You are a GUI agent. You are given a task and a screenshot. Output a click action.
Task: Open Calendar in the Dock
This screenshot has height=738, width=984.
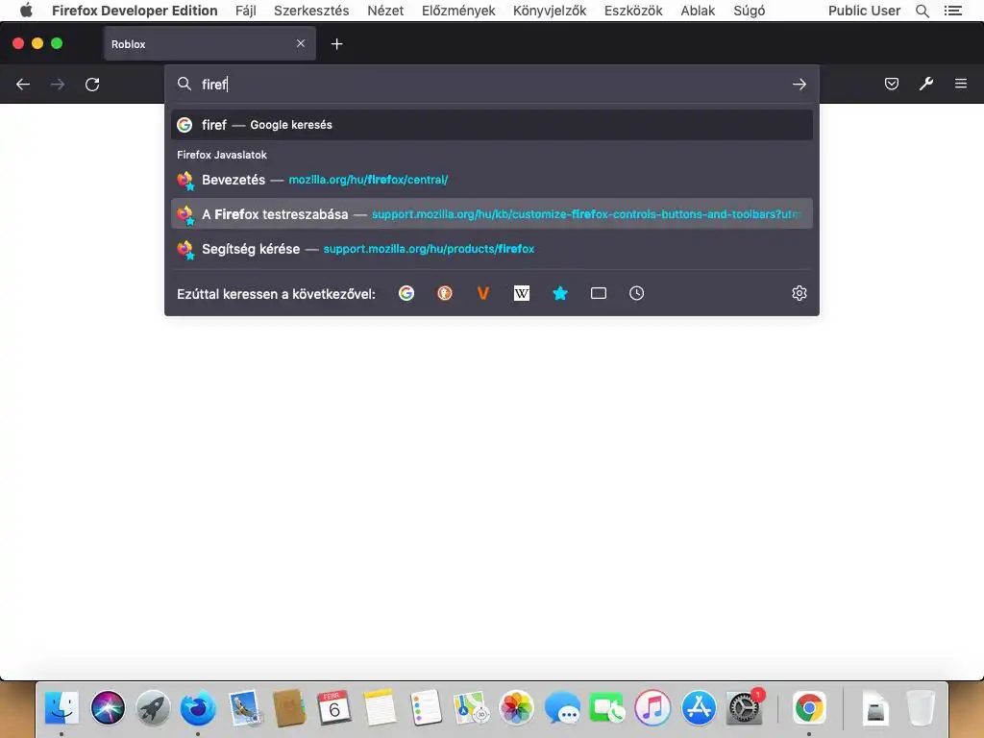[x=334, y=708]
